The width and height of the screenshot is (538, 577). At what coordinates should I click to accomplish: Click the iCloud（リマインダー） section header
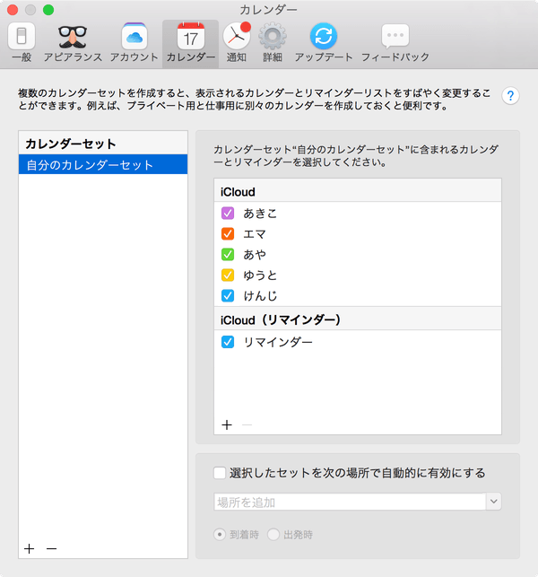click(x=358, y=319)
